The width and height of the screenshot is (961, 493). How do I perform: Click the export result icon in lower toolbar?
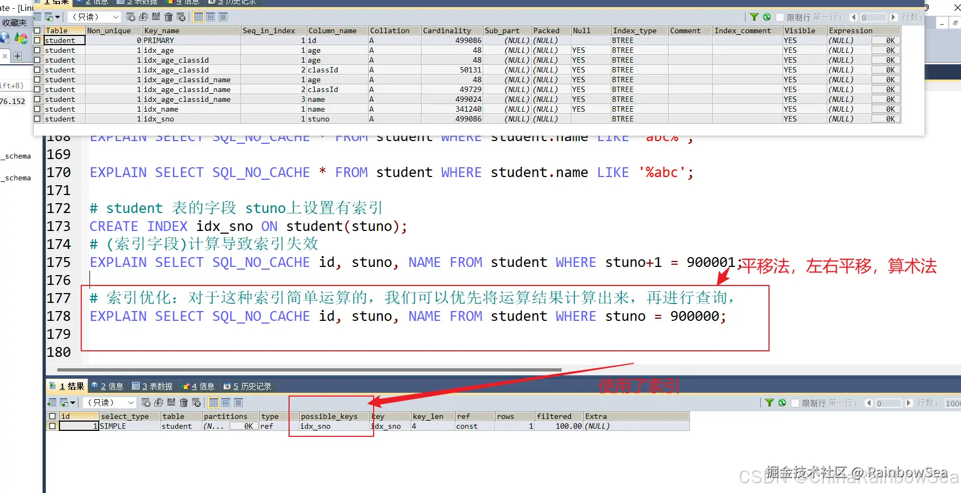pos(52,403)
